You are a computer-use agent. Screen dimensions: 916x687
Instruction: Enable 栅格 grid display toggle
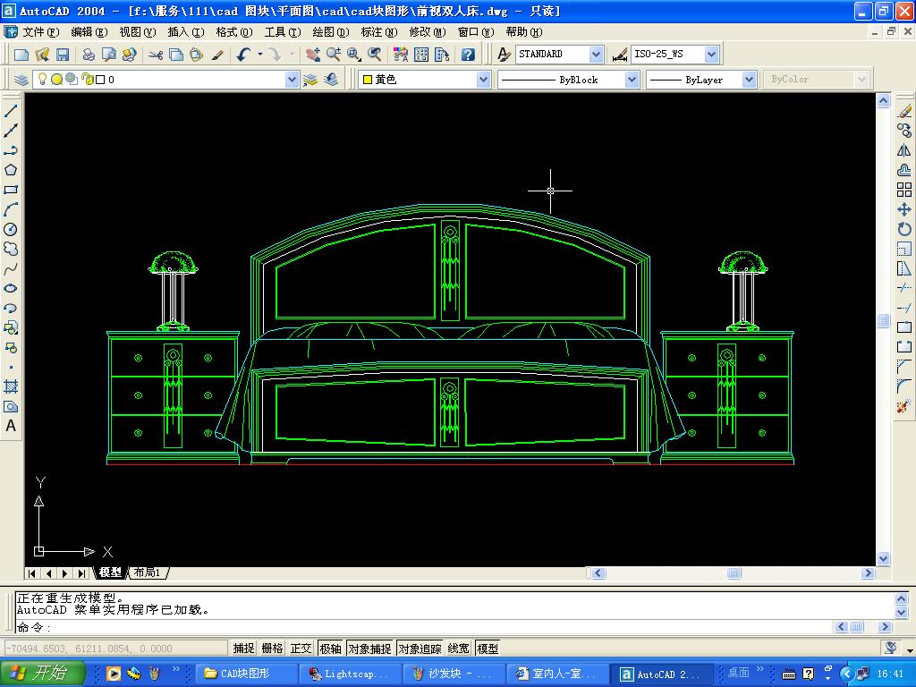click(272, 649)
